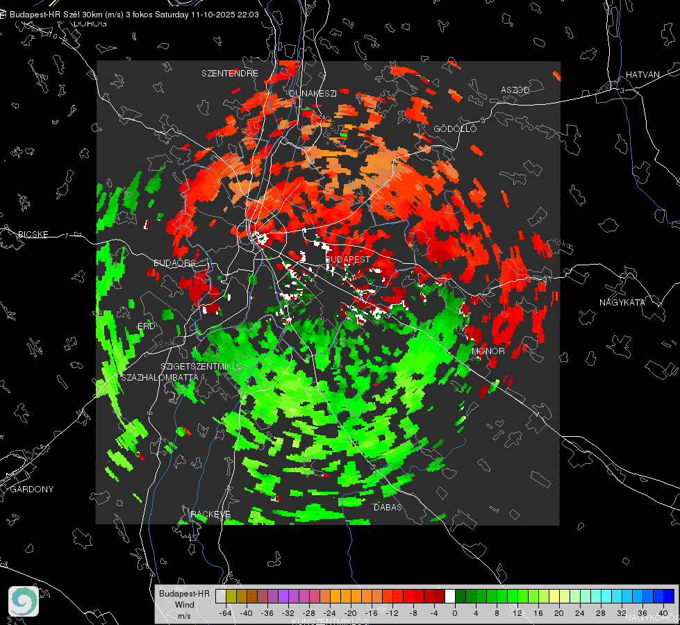Viewport: 680px width, 625px height.
Task: Click the BUDAPEST city label on the map
Action: tap(348, 259)
